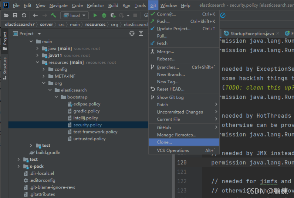
Task: Choose New Branch... menu entry
Action: pos(184,74)
